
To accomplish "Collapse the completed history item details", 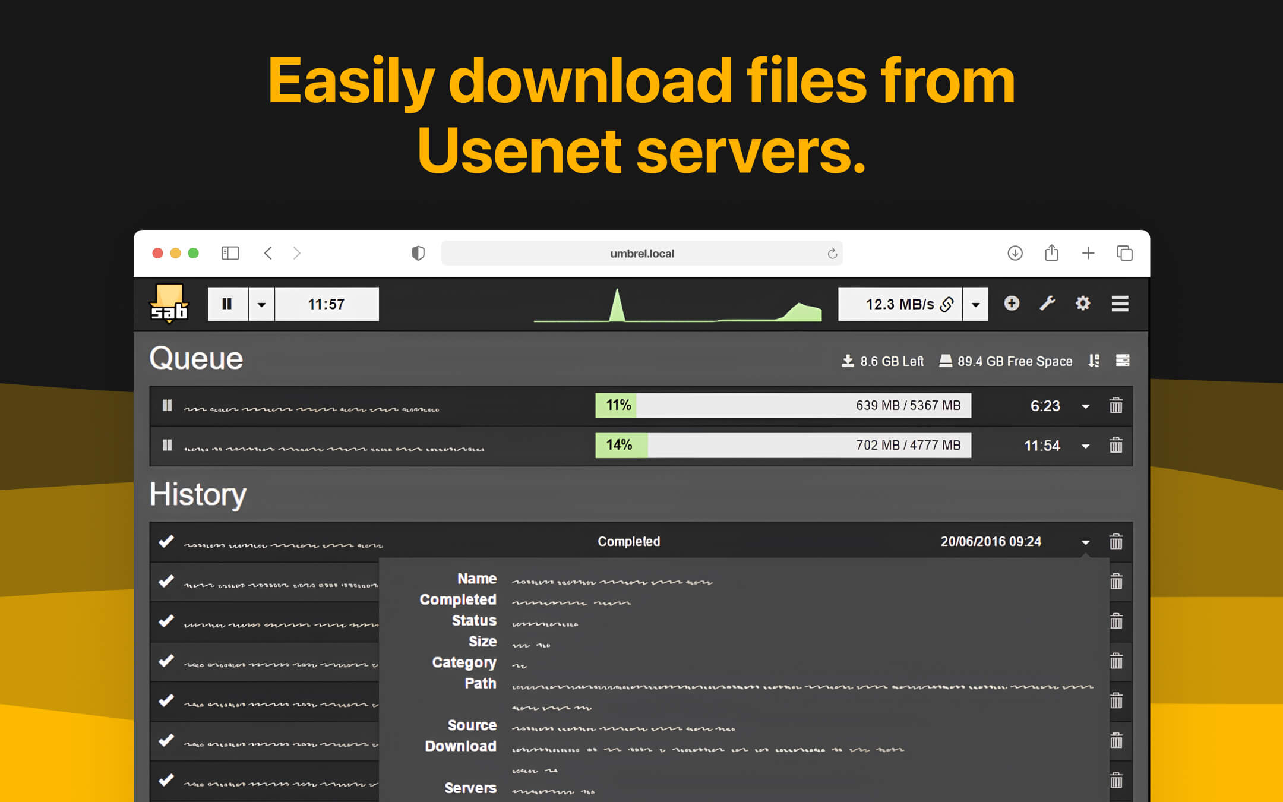I will [x=1086, y=542].
